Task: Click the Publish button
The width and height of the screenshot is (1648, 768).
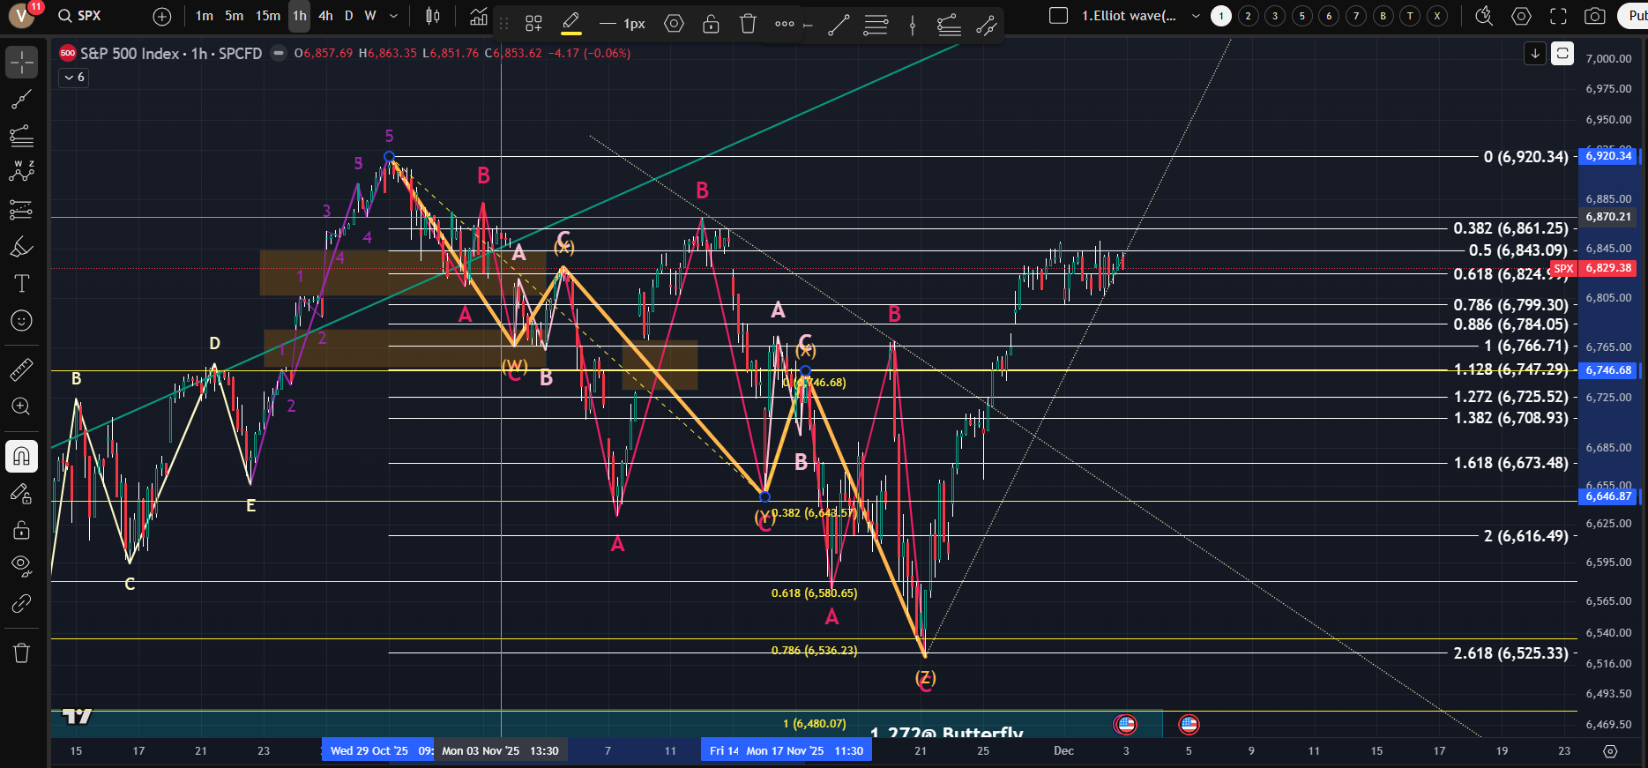Action: [x=1634, y=16]
